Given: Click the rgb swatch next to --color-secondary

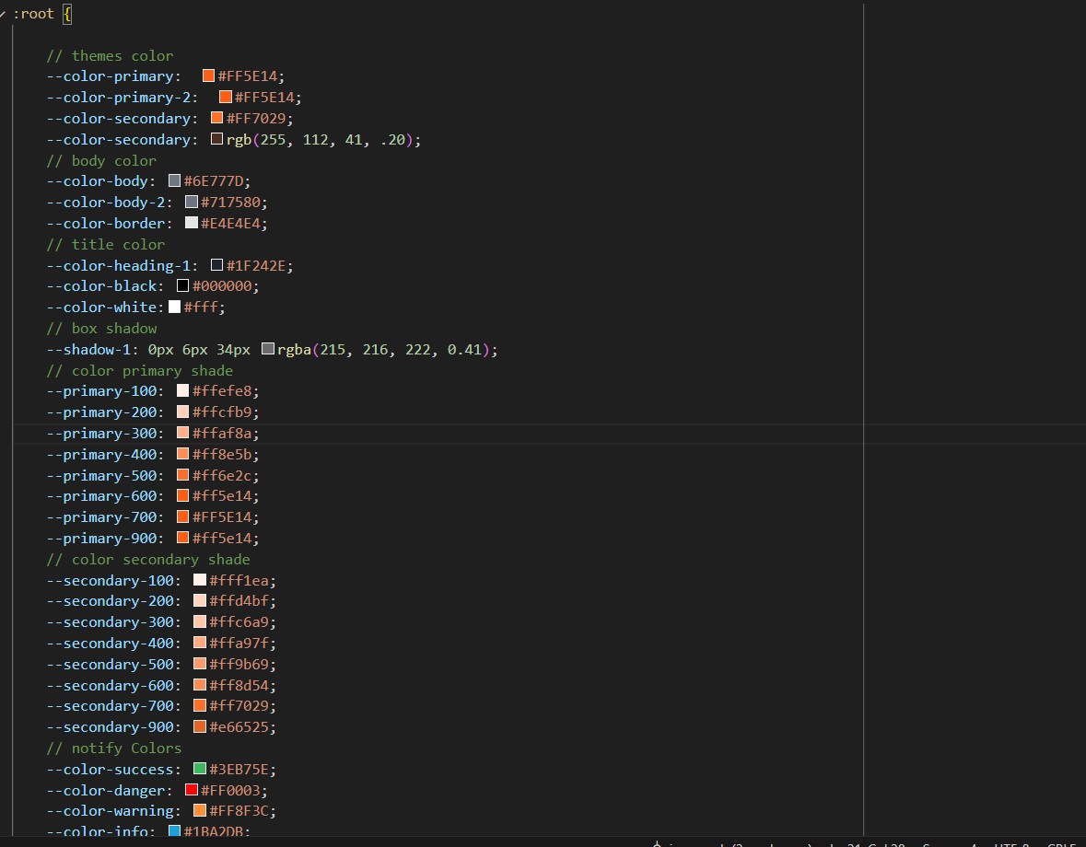Looking at the screenshot, I should 218,139.
